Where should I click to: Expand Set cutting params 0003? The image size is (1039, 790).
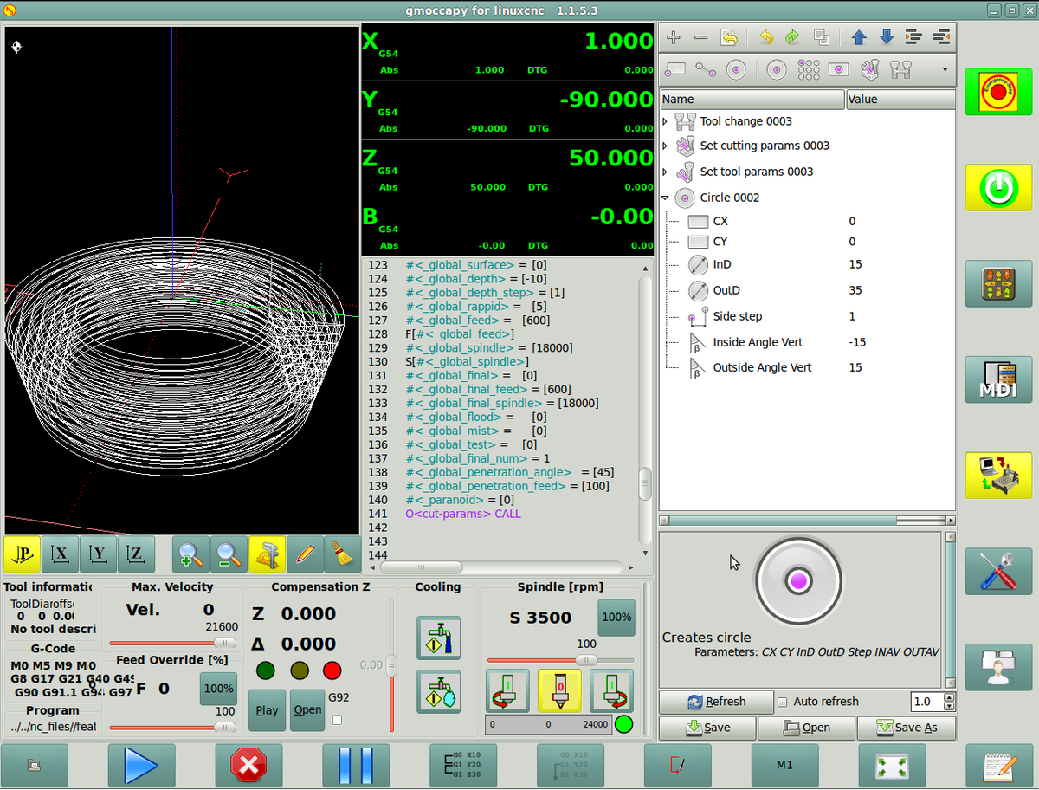click(665, 146)
